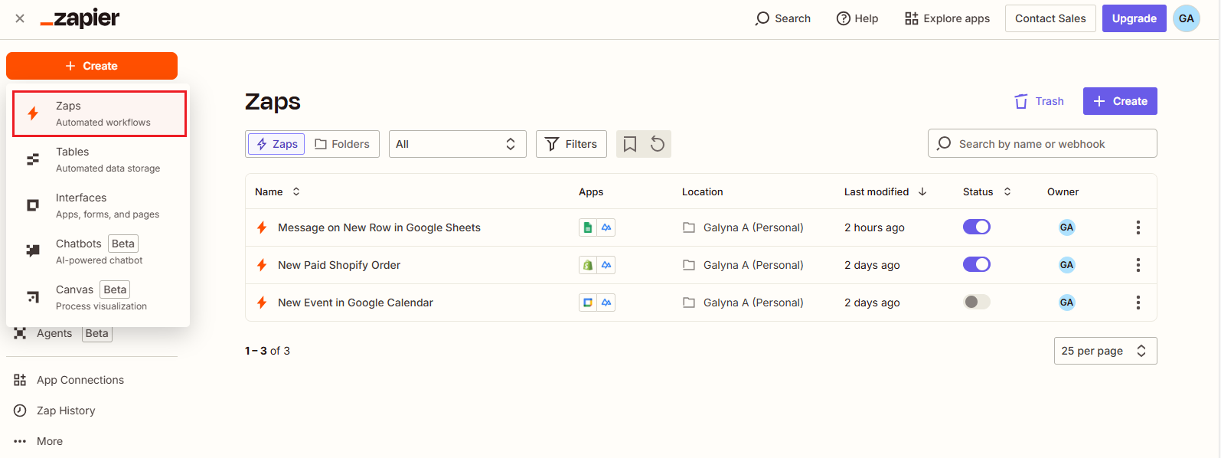This screenshot has height=458, width=1221.
Task: Open App Connections in sidebar
Action: pos(69,380)
